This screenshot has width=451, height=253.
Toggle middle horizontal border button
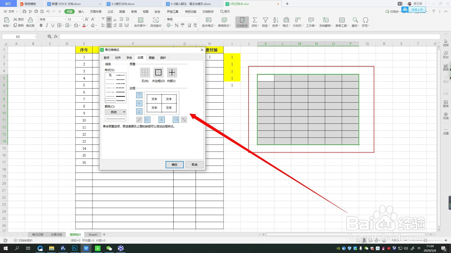click(139, 103)
